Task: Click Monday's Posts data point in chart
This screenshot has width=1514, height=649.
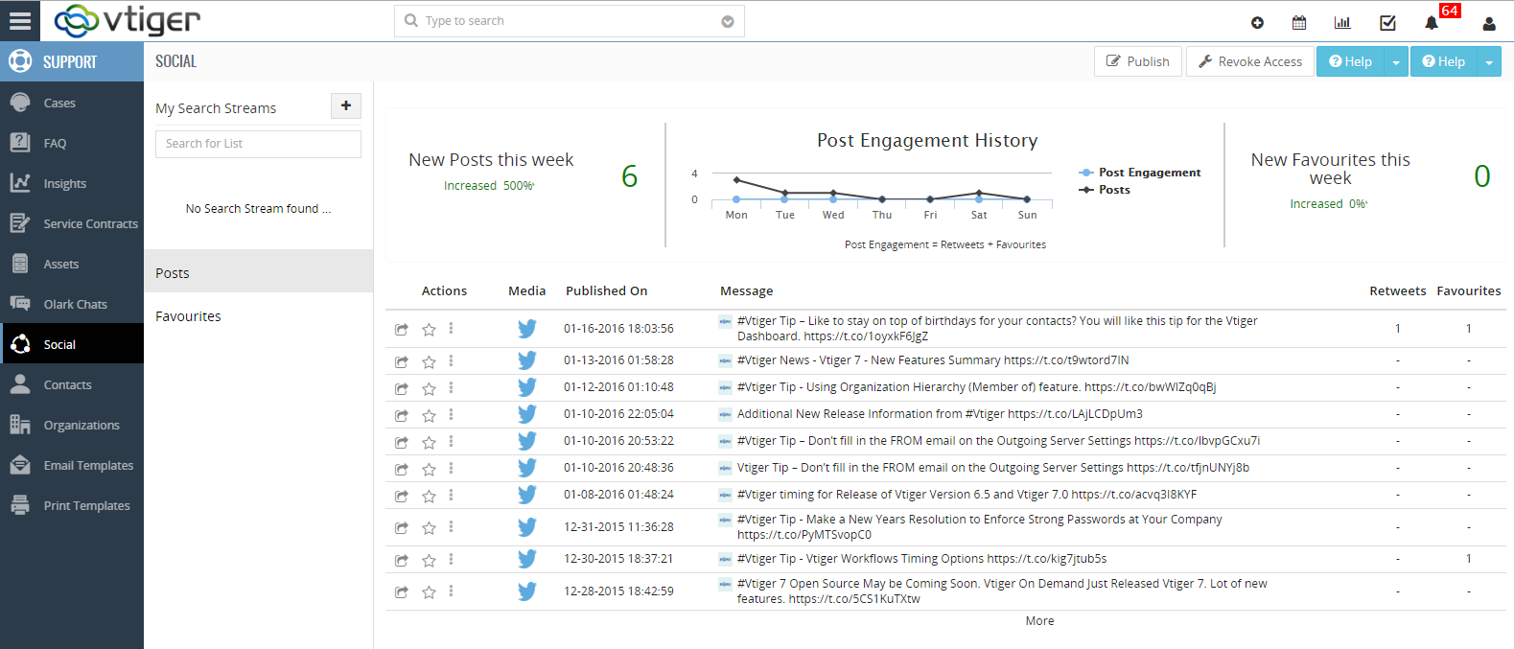Action: click(x=736, y=179)
